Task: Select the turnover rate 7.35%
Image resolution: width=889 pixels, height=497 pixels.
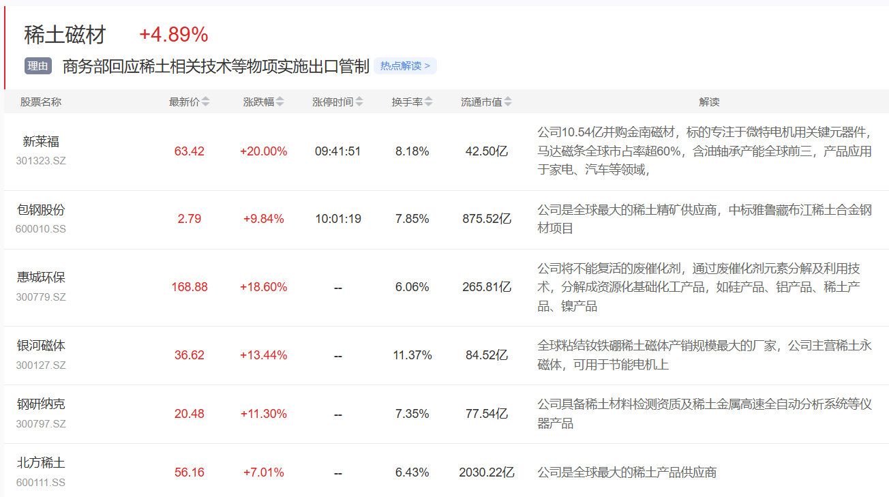Action: point(412,414)
